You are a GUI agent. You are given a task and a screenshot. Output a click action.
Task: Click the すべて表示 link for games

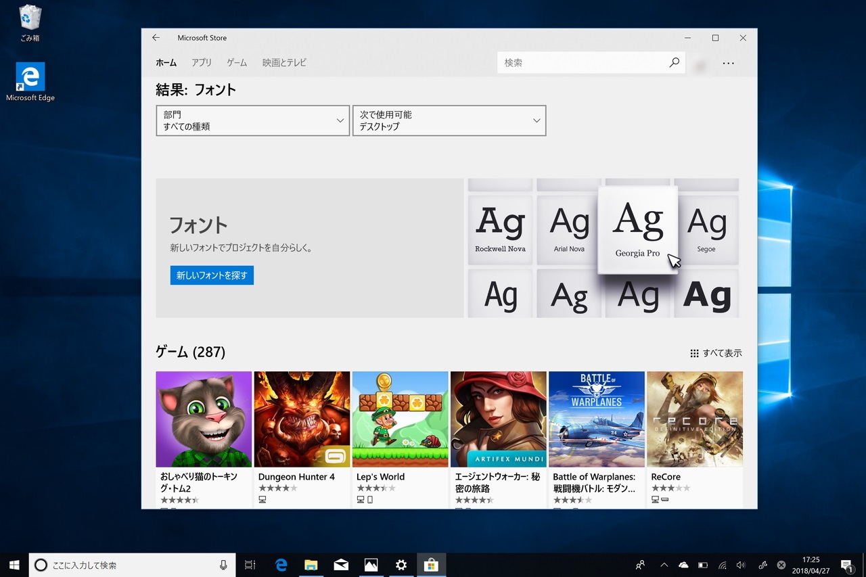(721, 352)
